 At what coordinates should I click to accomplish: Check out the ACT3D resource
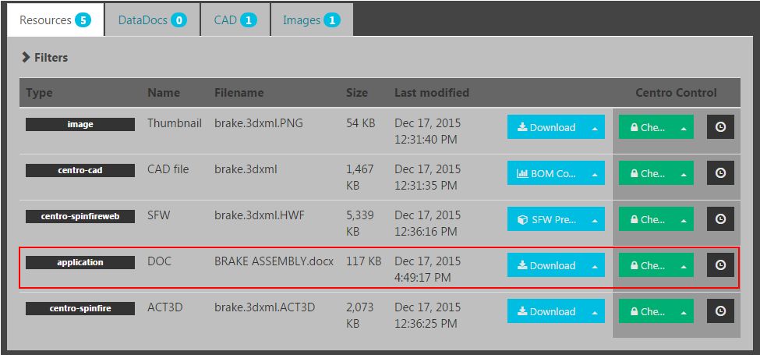tap(647, 311)
